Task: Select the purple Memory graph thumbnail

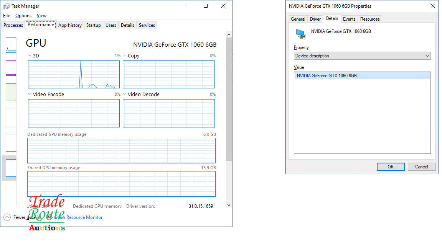Action: click(11, 68)
